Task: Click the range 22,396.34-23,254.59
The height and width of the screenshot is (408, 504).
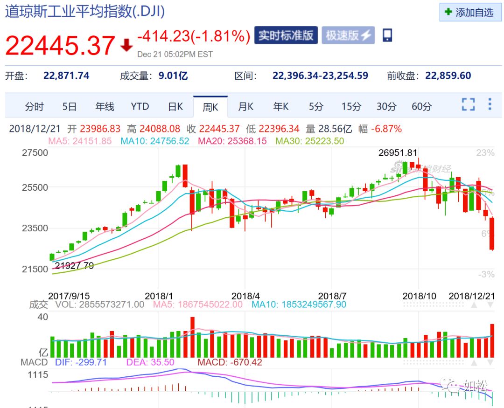Action: (x=320, y=76)
